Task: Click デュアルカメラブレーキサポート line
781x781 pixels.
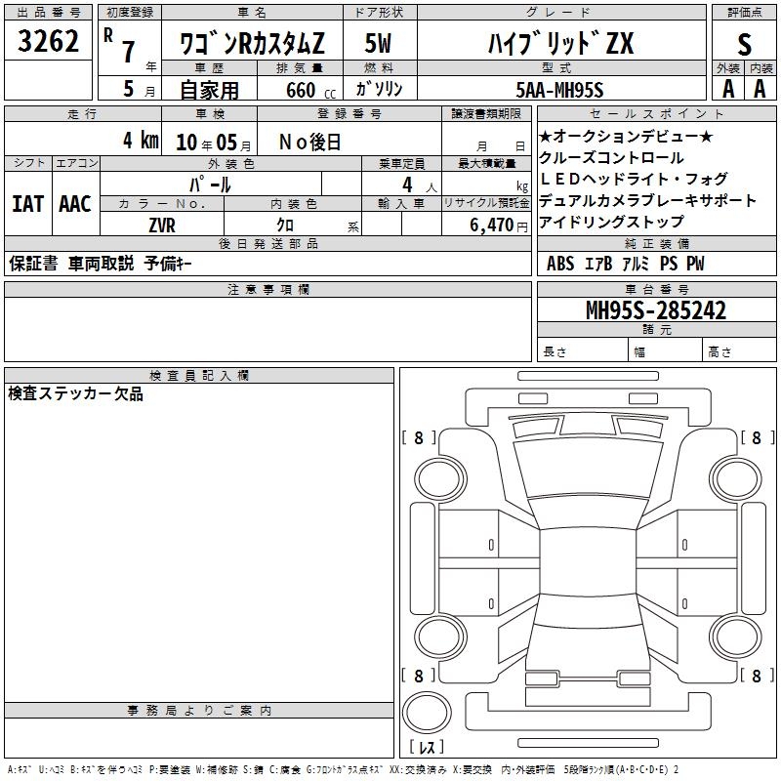Action: click(x=647, y=200)
